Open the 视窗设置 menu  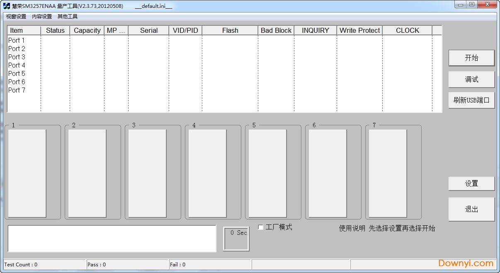16,17
